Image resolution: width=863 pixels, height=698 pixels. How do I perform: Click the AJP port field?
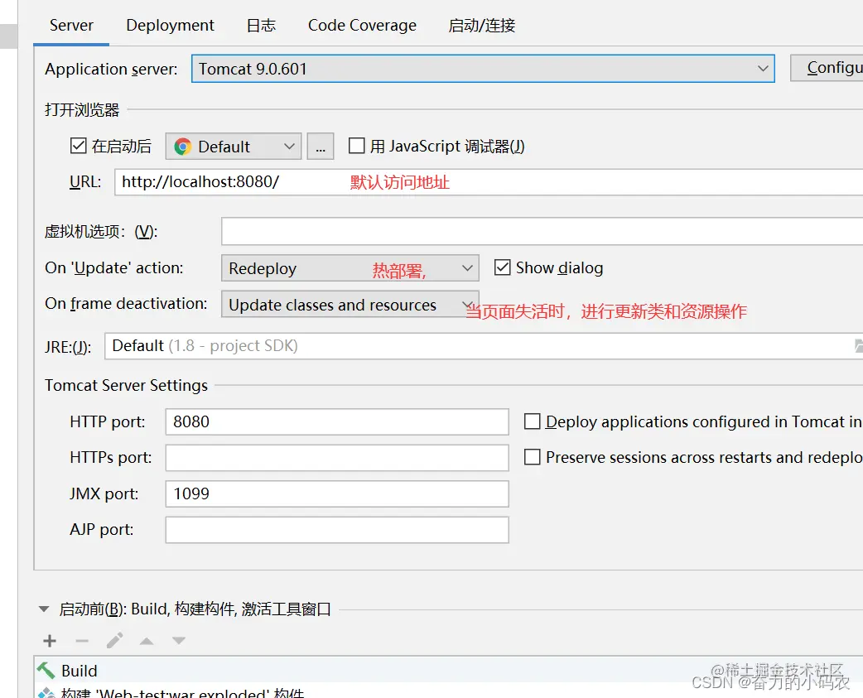pyautogui.click(x=337, y=530)
